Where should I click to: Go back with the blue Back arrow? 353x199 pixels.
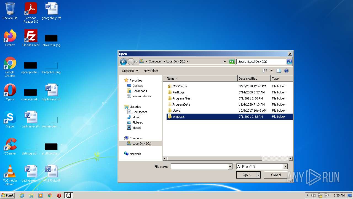123,62
